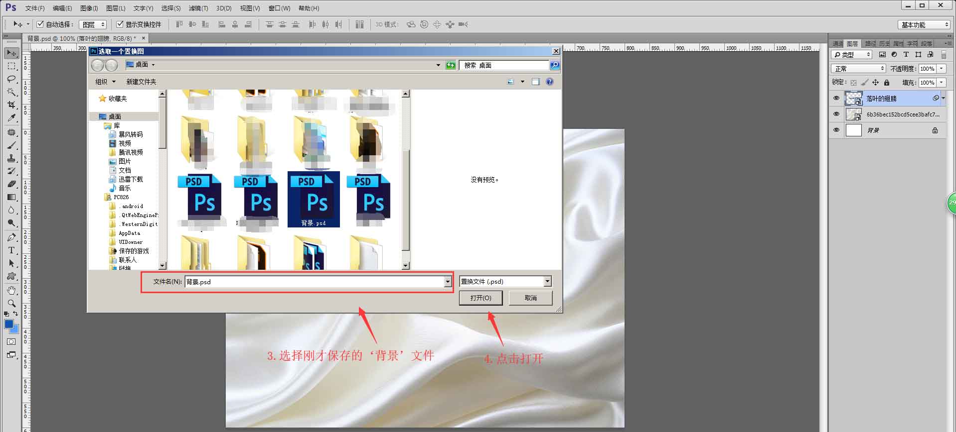Select the Blur tool
The height and width of the screenshot is (432, 956).
(11, 210)
